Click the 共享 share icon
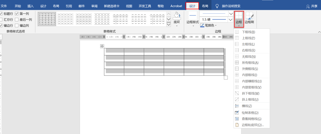 click(x=308, y=7)
